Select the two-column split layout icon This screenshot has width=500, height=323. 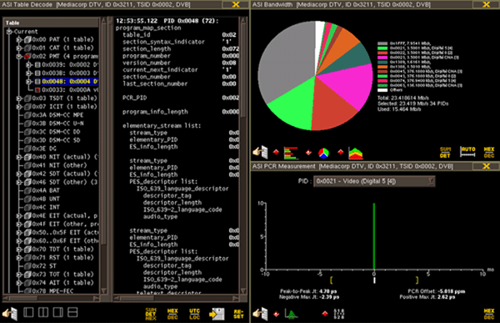(43, 312)
